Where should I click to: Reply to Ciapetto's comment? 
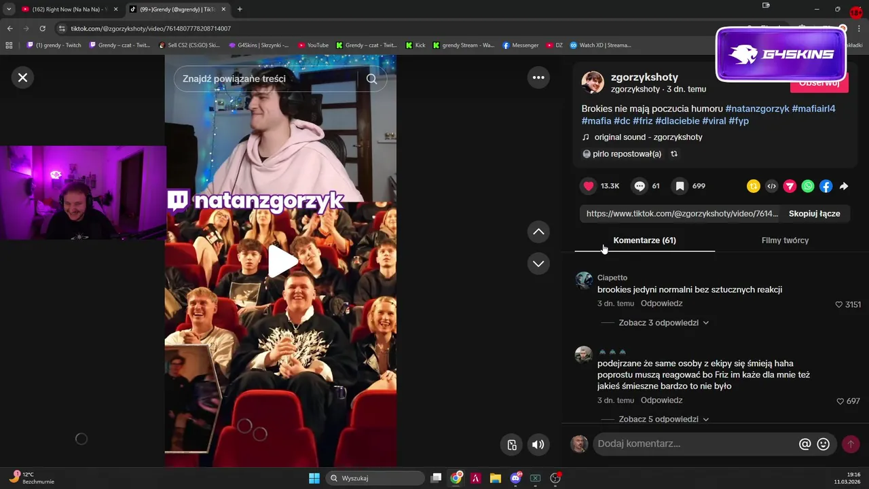[661, 304]
